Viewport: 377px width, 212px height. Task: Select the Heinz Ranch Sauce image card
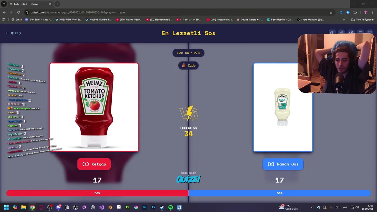click(283, 107)
